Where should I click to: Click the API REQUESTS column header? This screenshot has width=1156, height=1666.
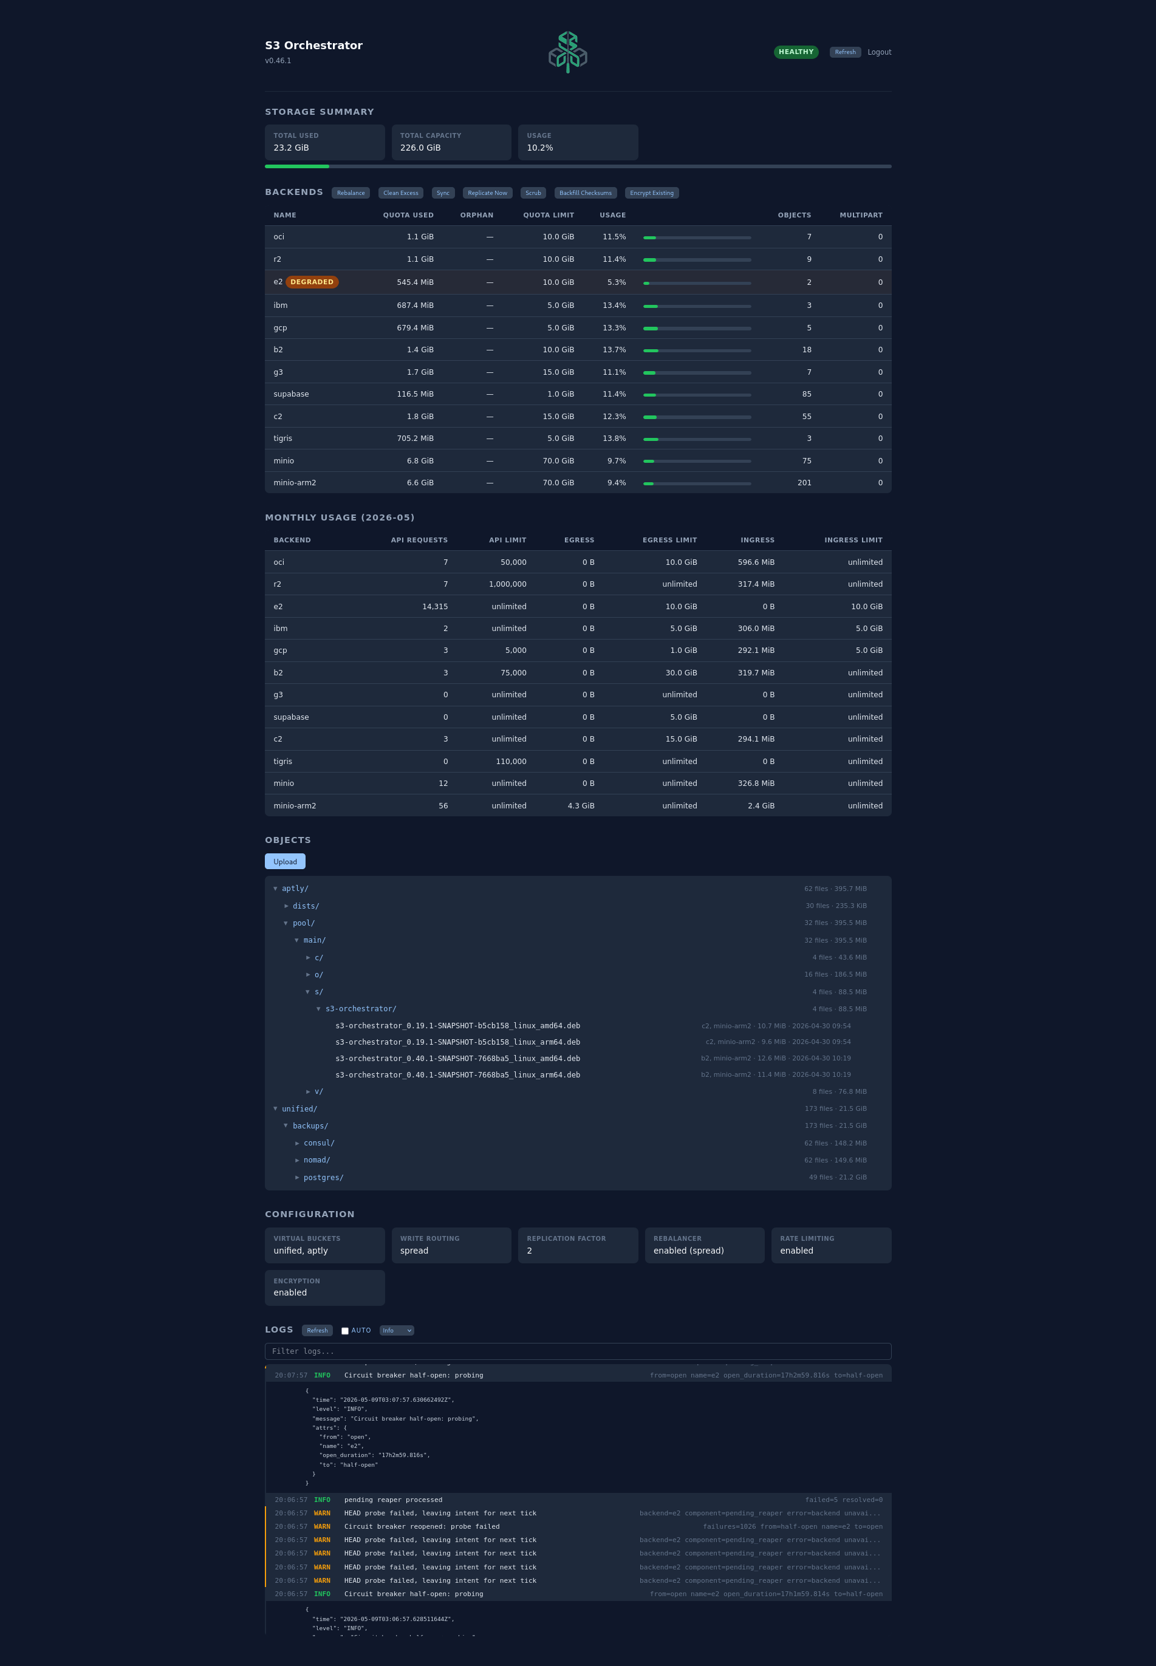point(419,540)
